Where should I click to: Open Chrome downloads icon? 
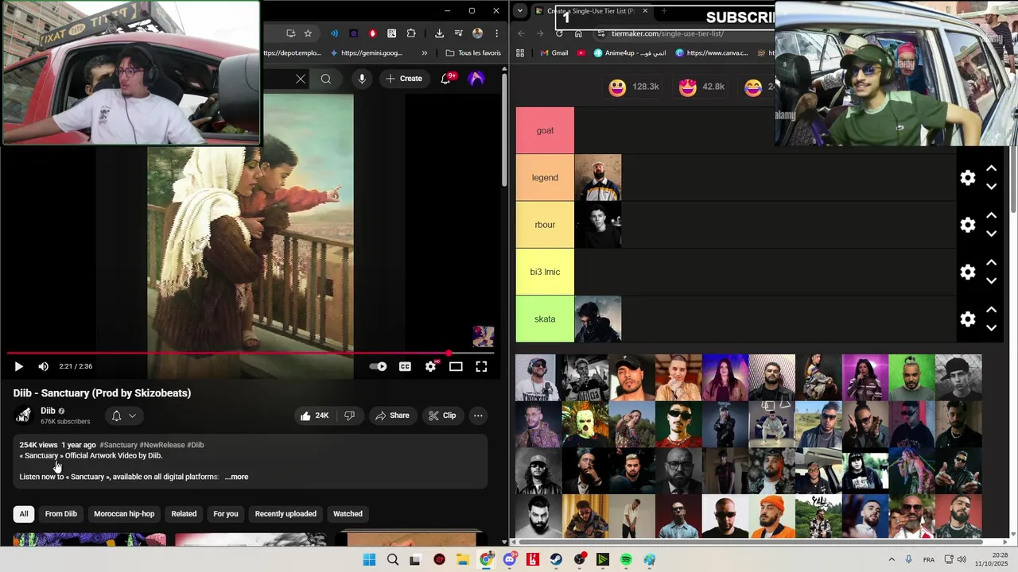point(439,33)
